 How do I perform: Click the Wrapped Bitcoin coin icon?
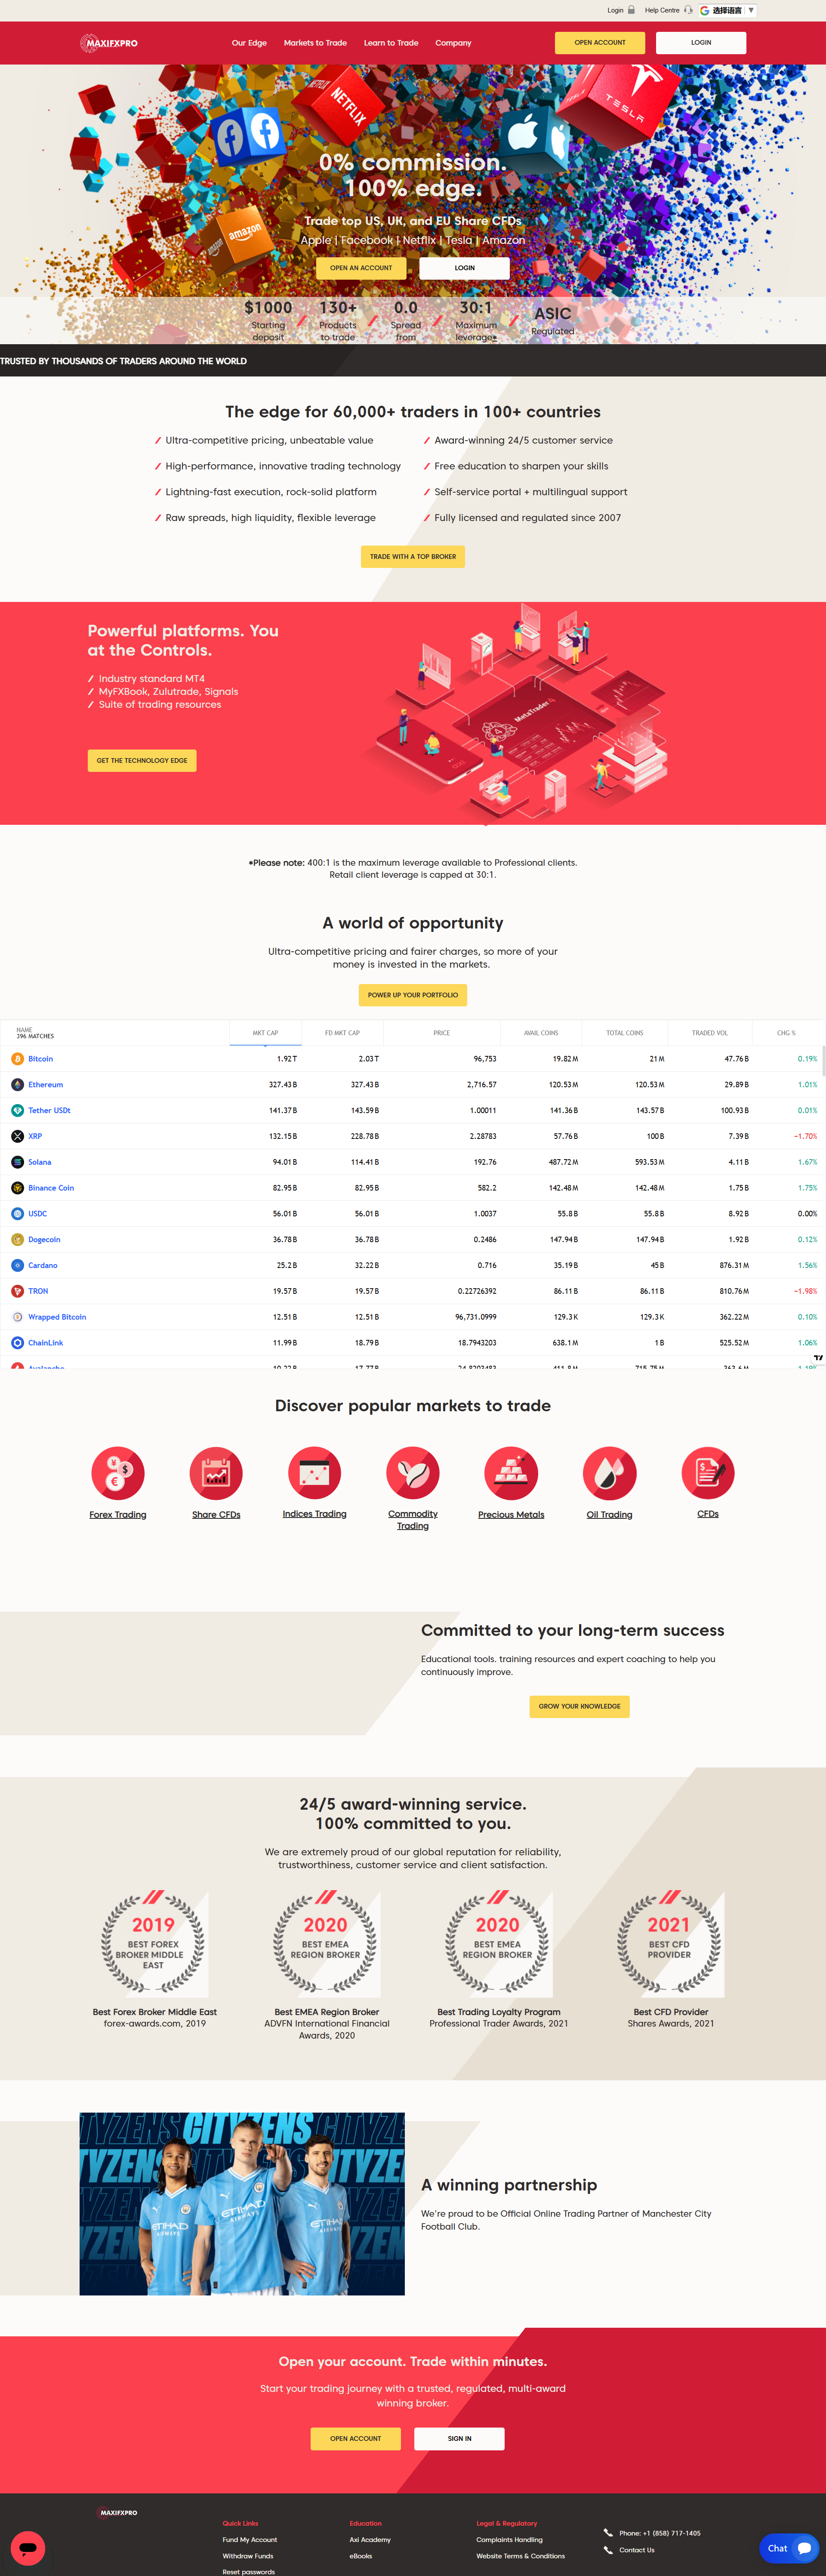[x=17, y=1317]
